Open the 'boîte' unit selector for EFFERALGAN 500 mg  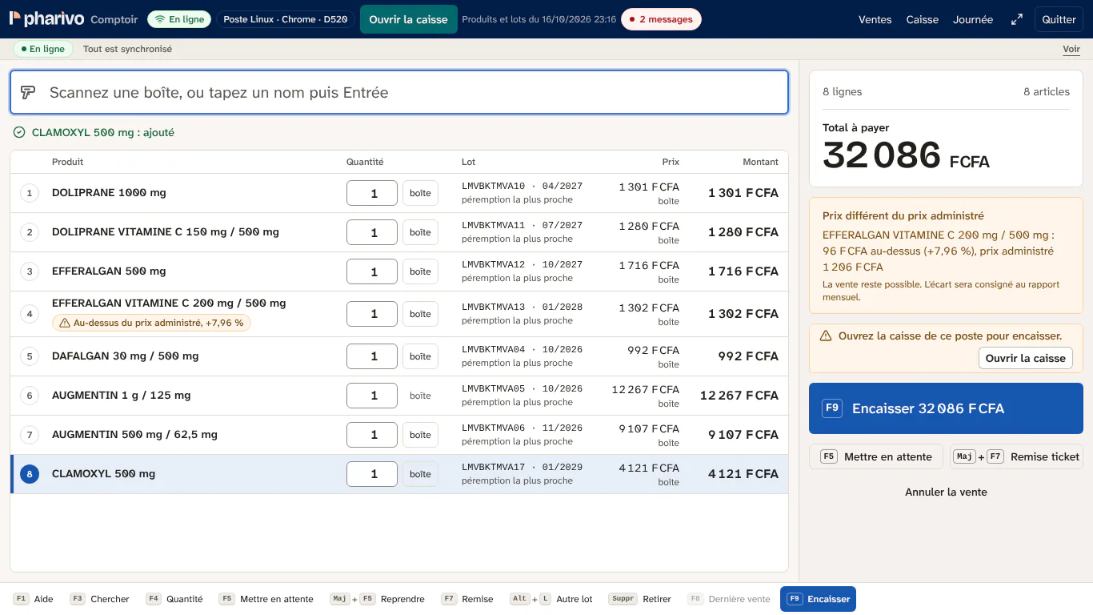[x=420, y=271]
